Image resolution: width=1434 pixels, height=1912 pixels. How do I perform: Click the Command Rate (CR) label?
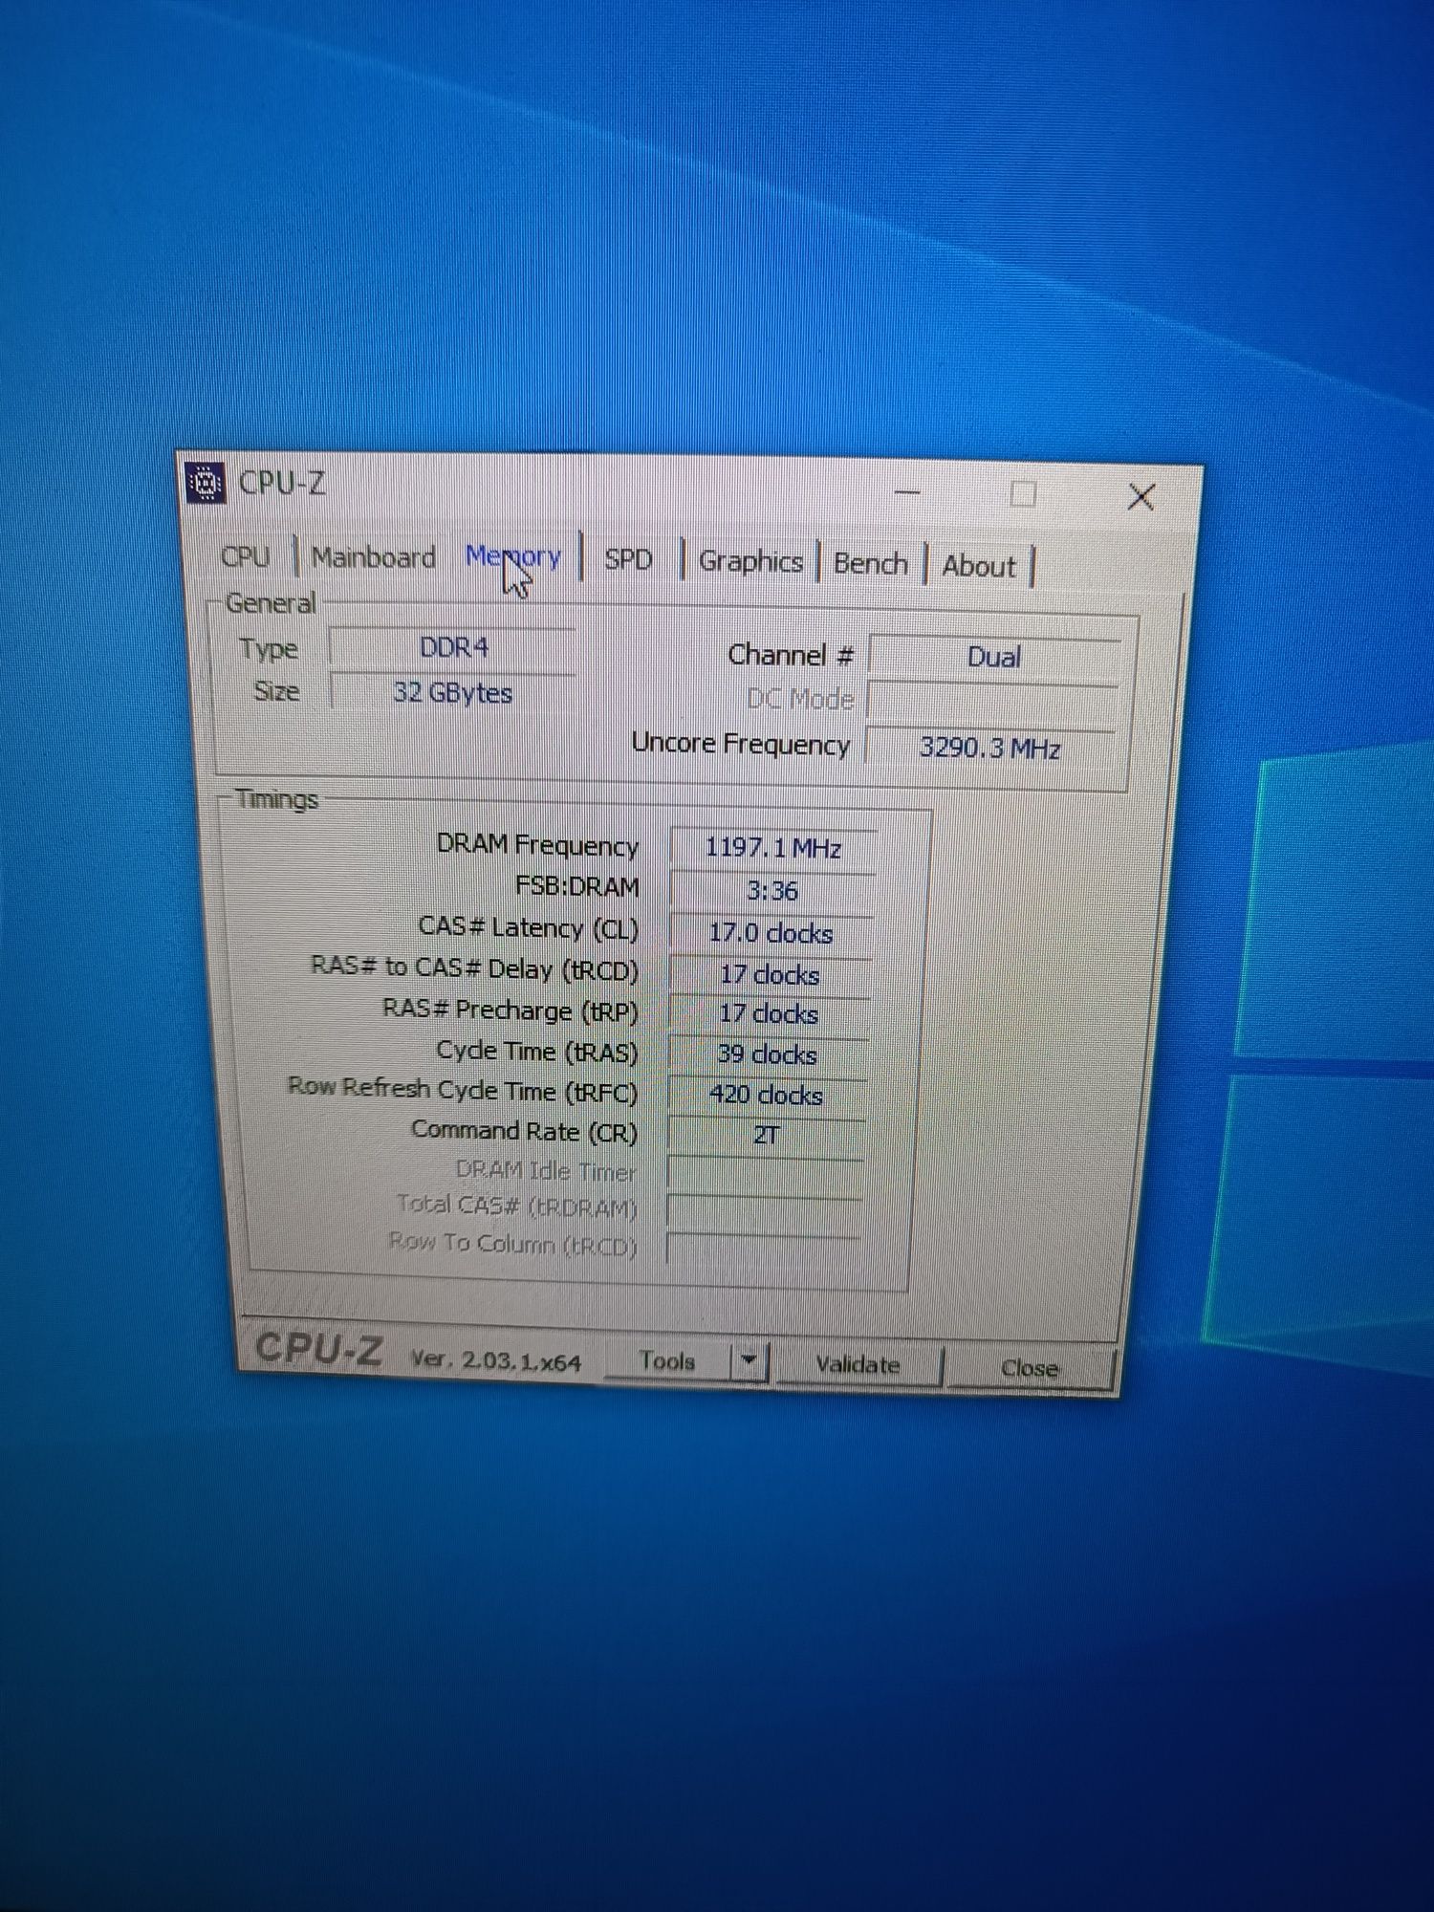point(524,1130)
